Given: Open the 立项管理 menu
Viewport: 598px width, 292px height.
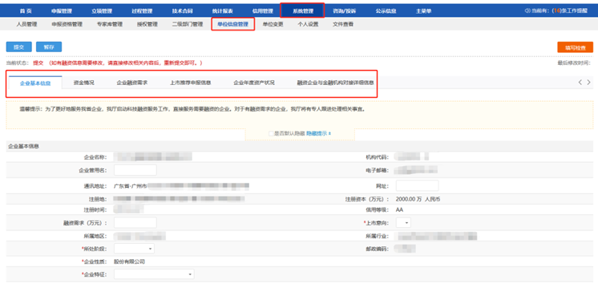Looking at the screenshot, I should point(102,11).
